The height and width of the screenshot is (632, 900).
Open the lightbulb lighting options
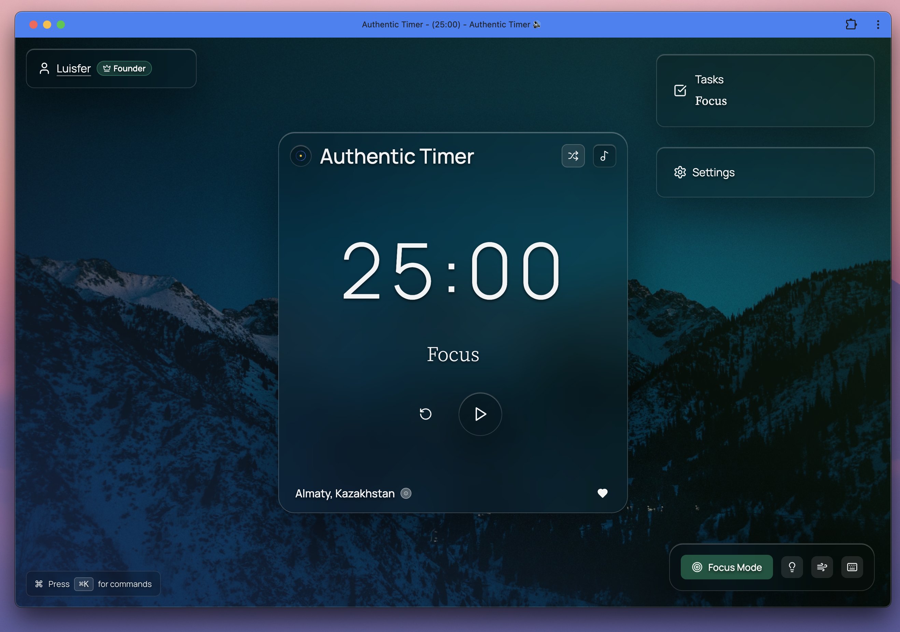click(792, 567)
